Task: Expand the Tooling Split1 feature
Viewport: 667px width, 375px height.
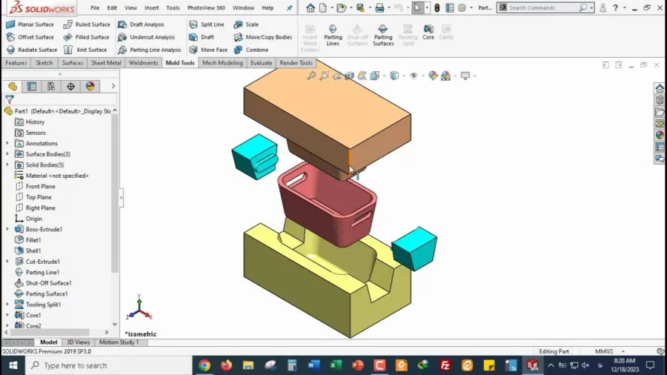Action: point(7,305)
